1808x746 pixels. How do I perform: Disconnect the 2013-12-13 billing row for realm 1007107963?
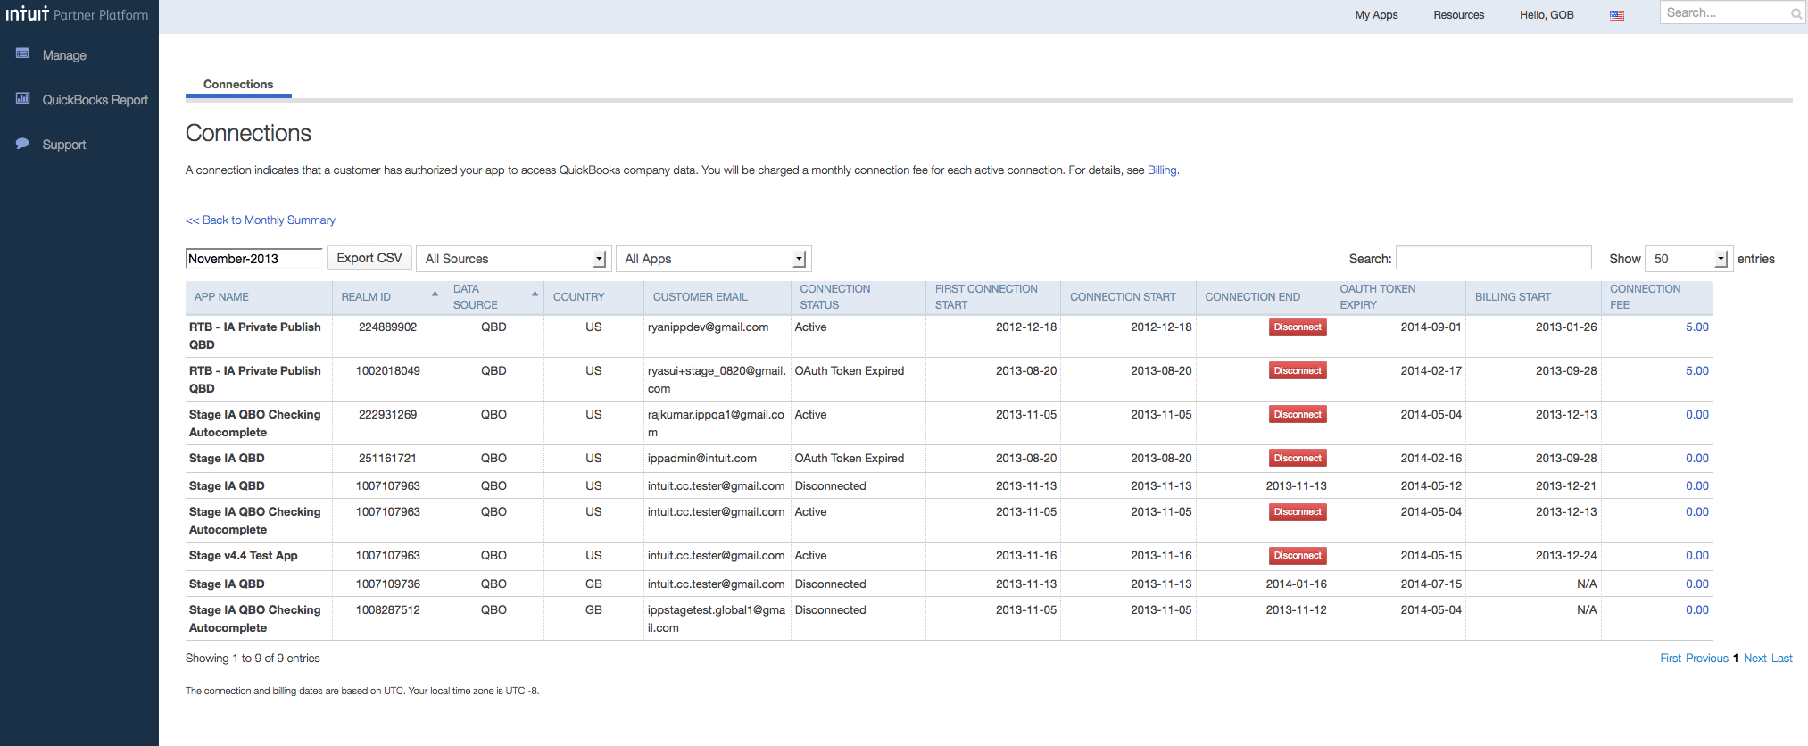(x=1298, y=512)
